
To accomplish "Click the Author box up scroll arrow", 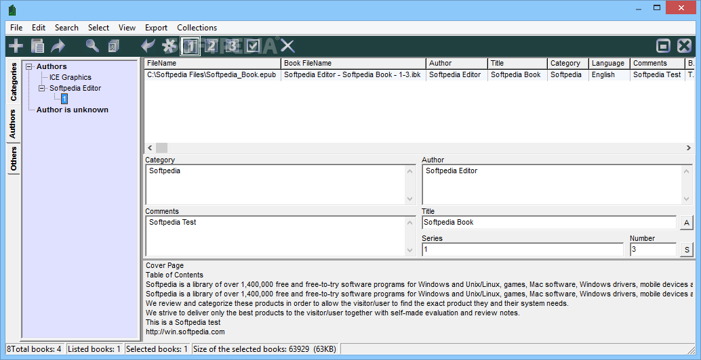I will click(x=687, y=171).
